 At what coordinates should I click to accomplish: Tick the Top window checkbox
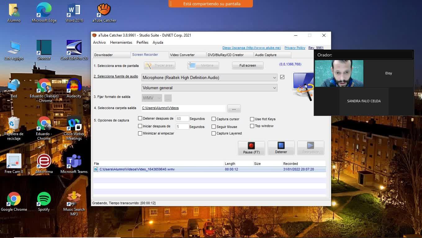[x=252, y=126]
